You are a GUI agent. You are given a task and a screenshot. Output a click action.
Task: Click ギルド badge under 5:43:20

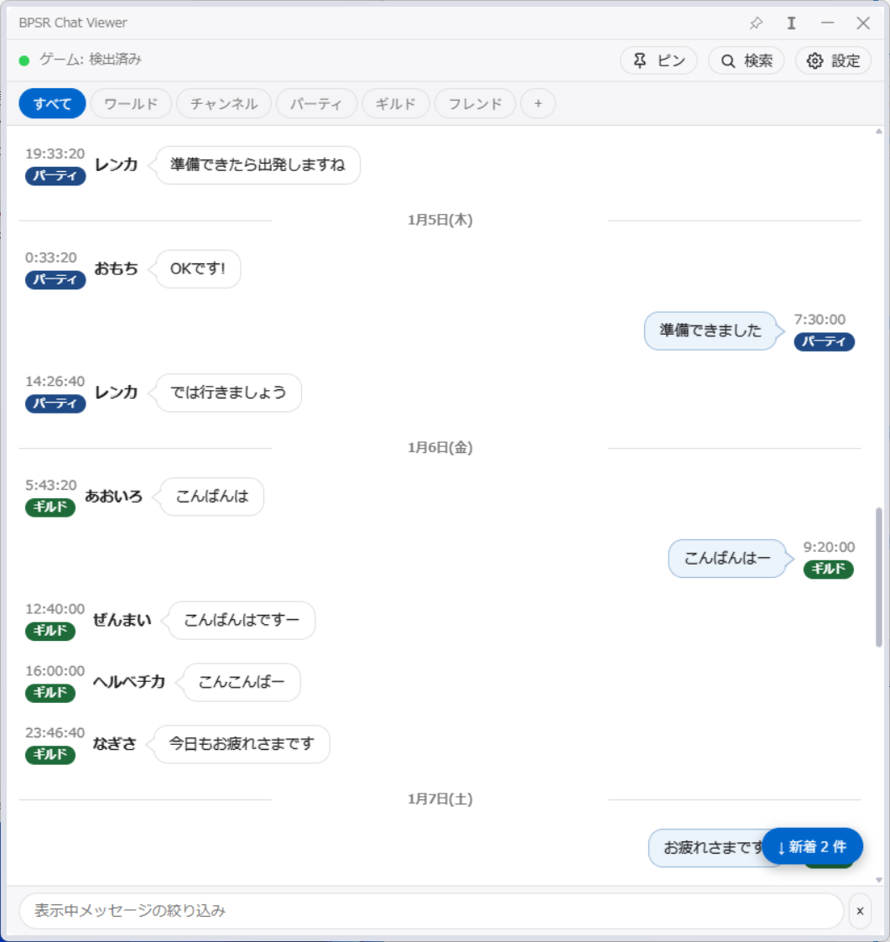pos(49,507)
